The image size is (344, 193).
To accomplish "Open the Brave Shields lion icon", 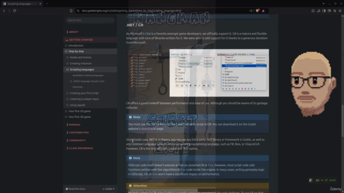I will (257, 11).
